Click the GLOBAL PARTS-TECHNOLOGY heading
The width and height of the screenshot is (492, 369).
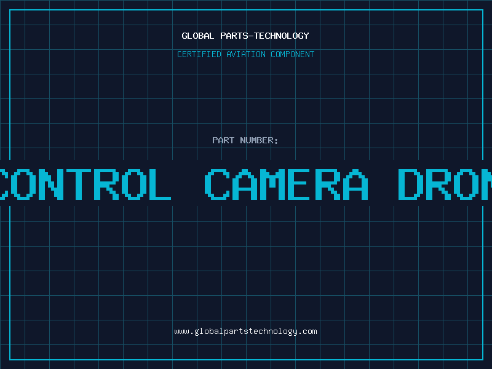tap(245, 36)
